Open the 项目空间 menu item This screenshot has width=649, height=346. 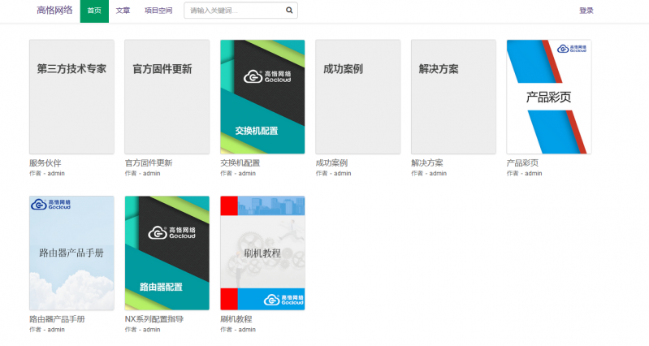(x=158, y=11)
